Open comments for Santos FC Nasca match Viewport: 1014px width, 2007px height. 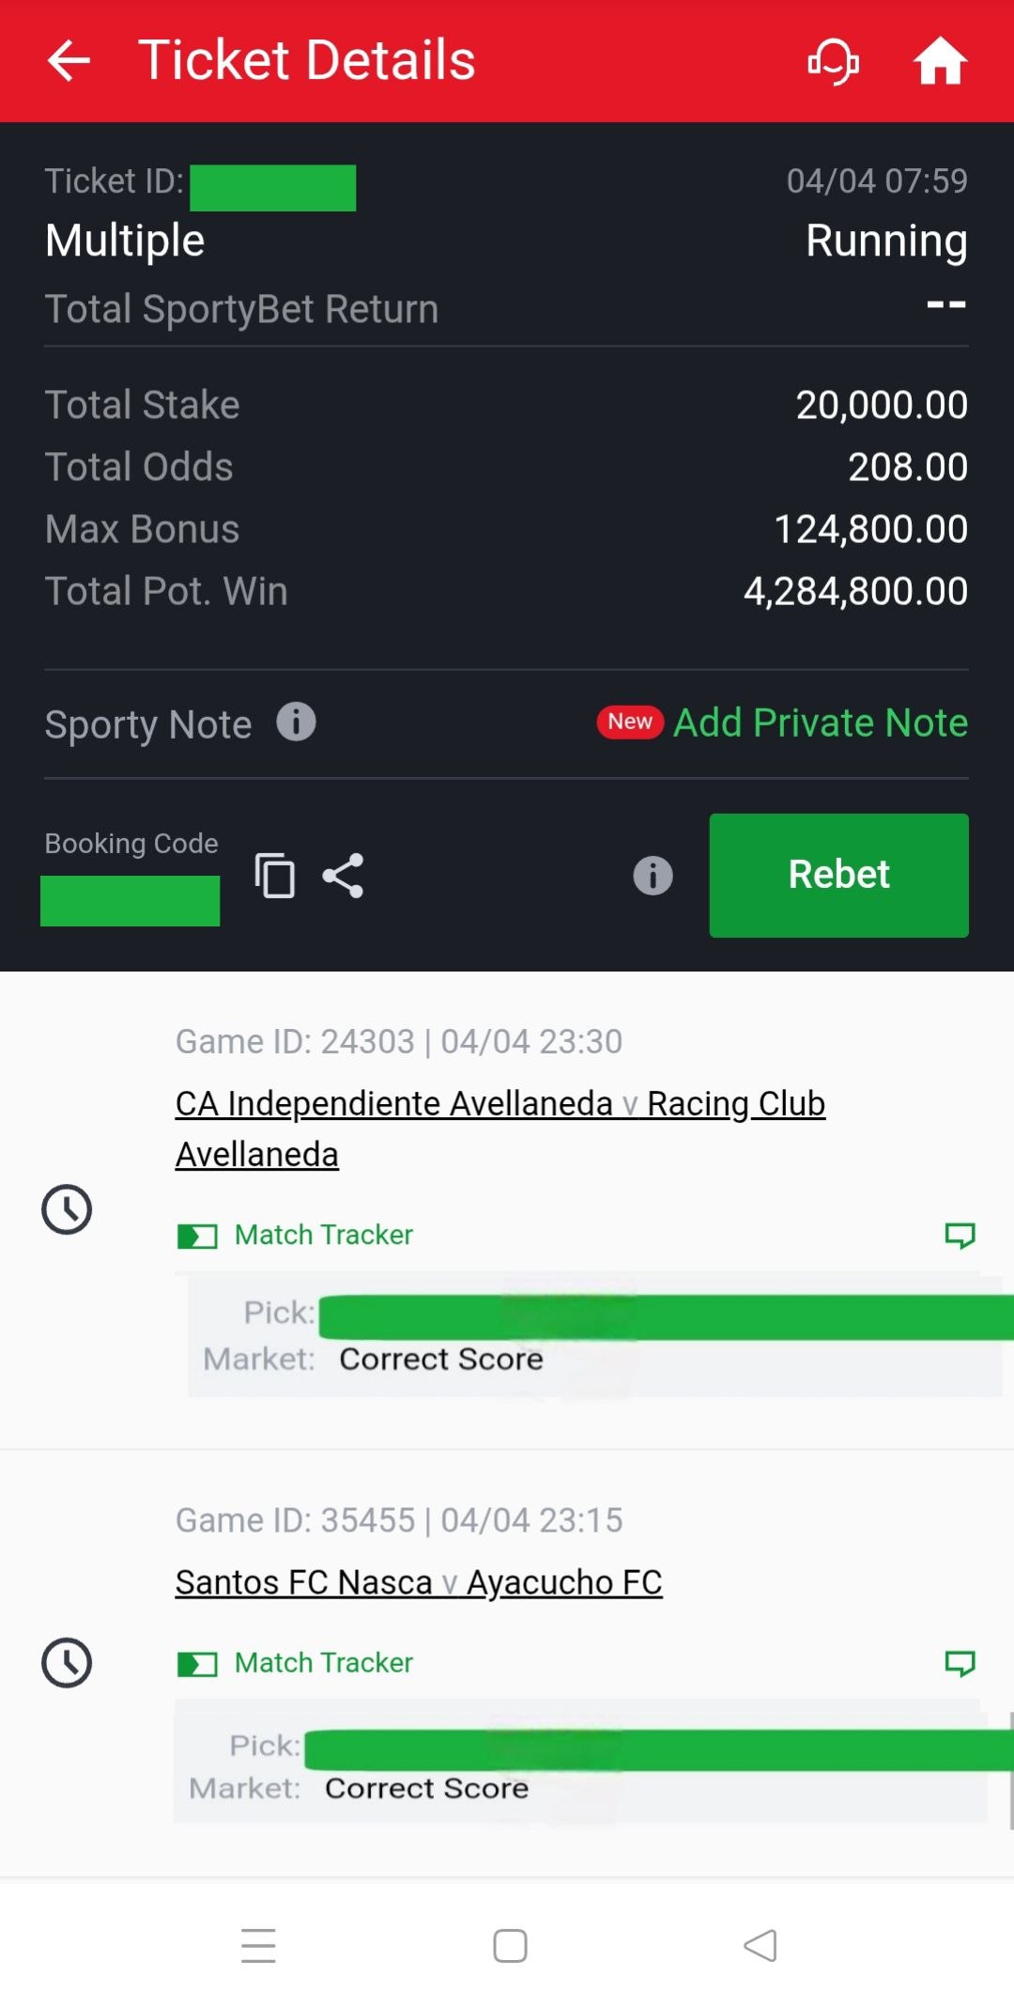pyautogui.click(x=960, y=1663)
